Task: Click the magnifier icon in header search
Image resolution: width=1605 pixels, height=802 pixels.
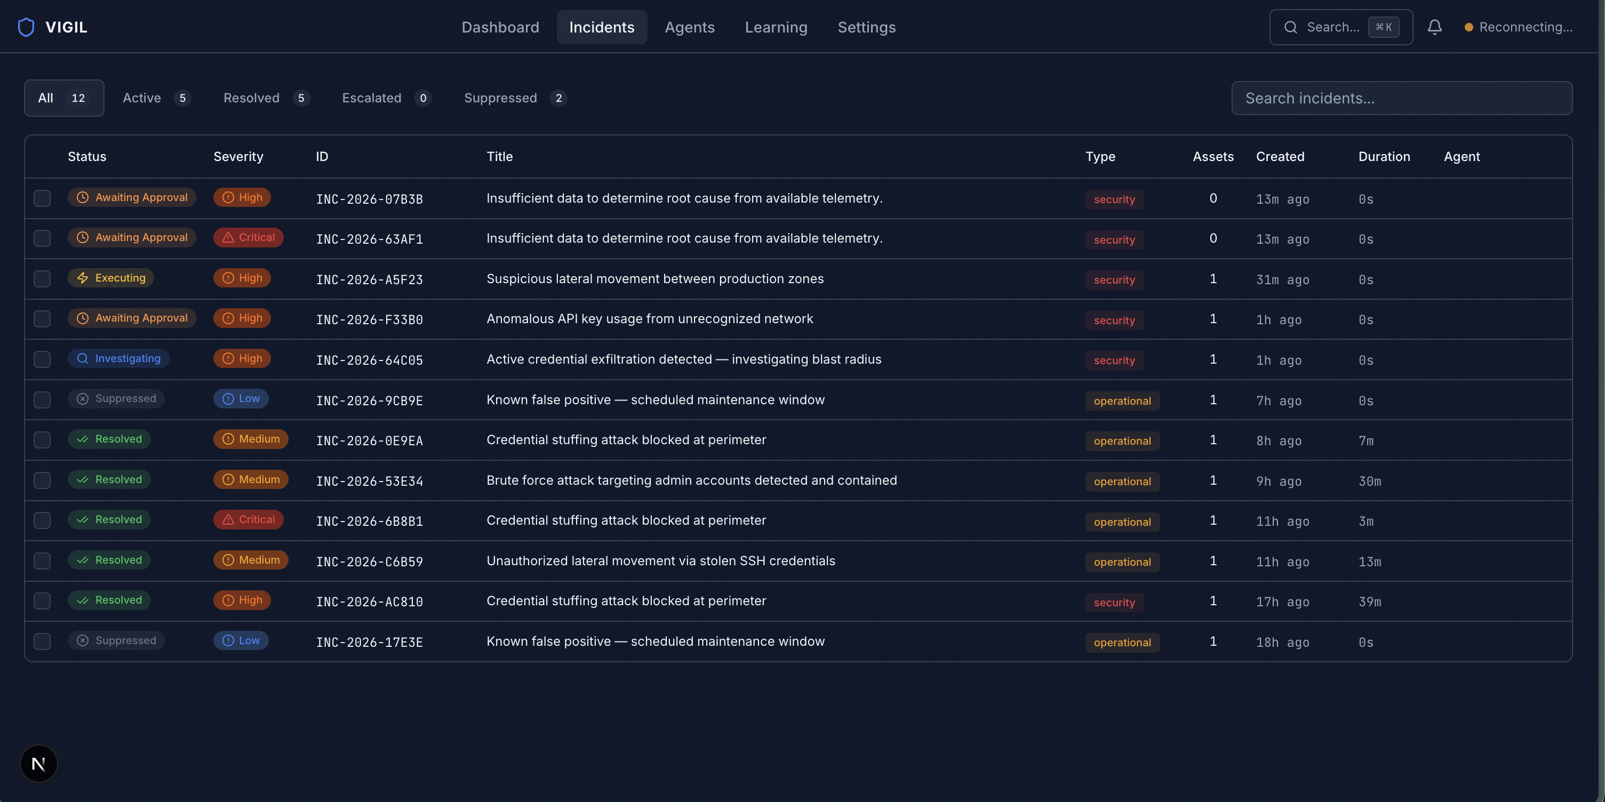Action: [x=1290, y=27]
